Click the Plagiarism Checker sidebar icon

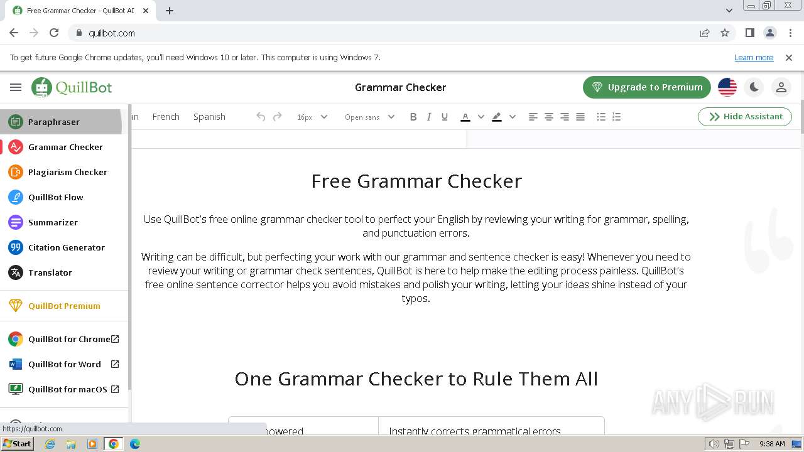[16, 172]
